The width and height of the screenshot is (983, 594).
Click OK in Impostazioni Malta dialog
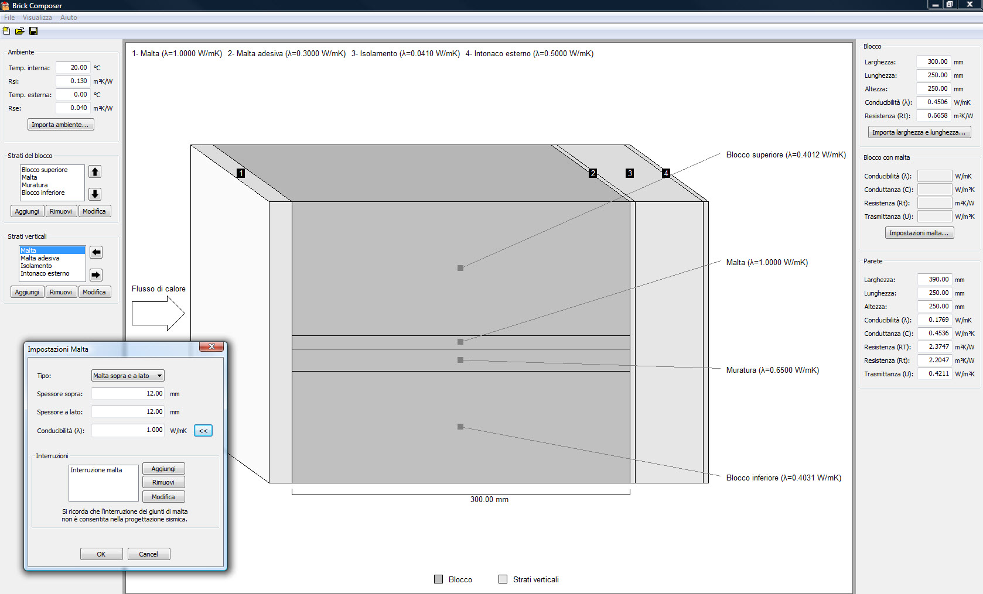(101, 554)
